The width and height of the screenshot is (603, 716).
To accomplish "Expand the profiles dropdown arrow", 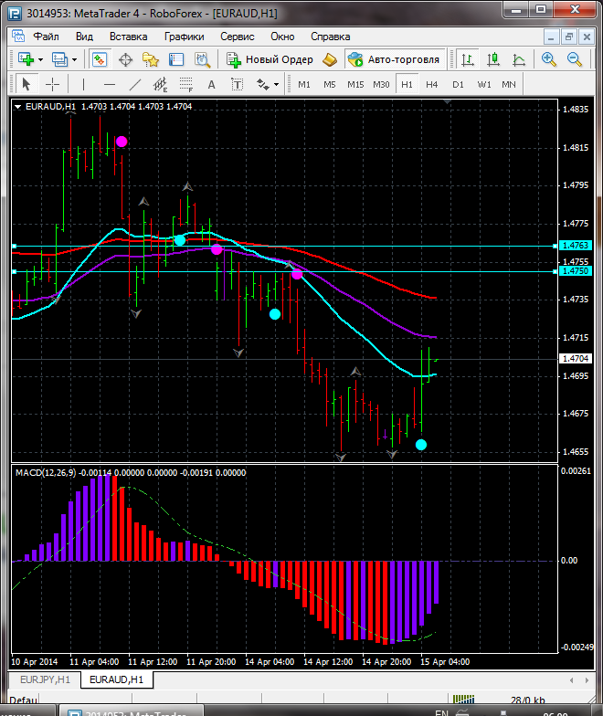I will (x=75, y=59).
